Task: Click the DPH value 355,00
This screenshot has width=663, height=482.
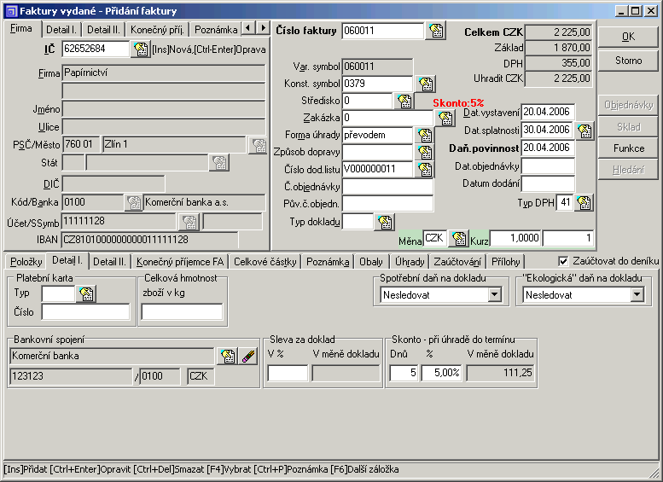Action: tap(558, 63)
